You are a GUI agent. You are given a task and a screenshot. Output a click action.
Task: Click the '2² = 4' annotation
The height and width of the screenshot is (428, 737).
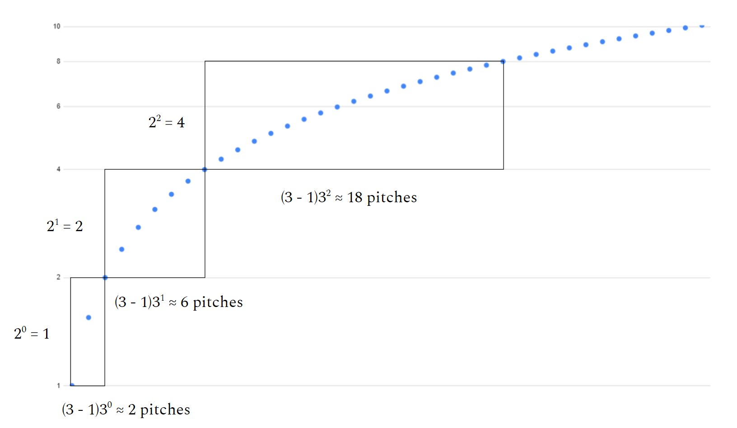[167, 122]
